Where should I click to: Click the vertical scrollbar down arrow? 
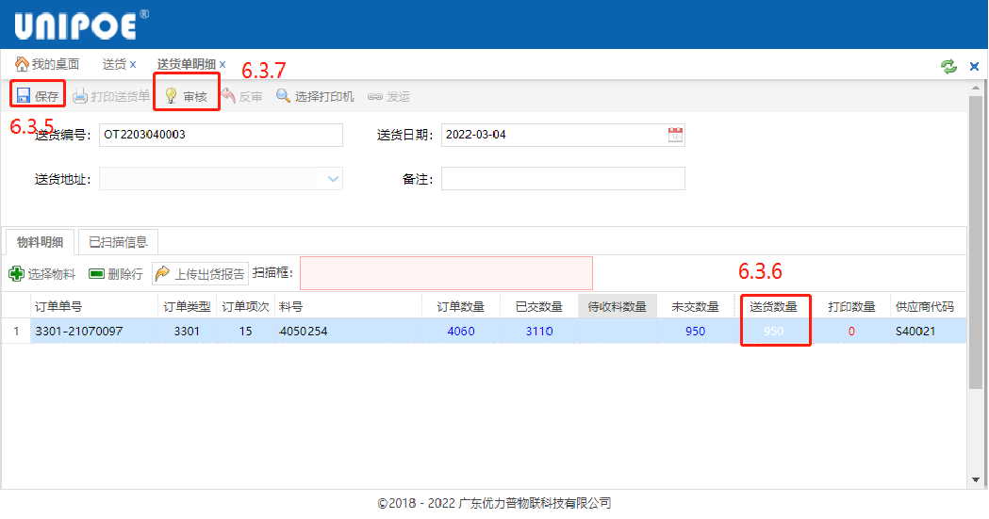click(977, 479)
